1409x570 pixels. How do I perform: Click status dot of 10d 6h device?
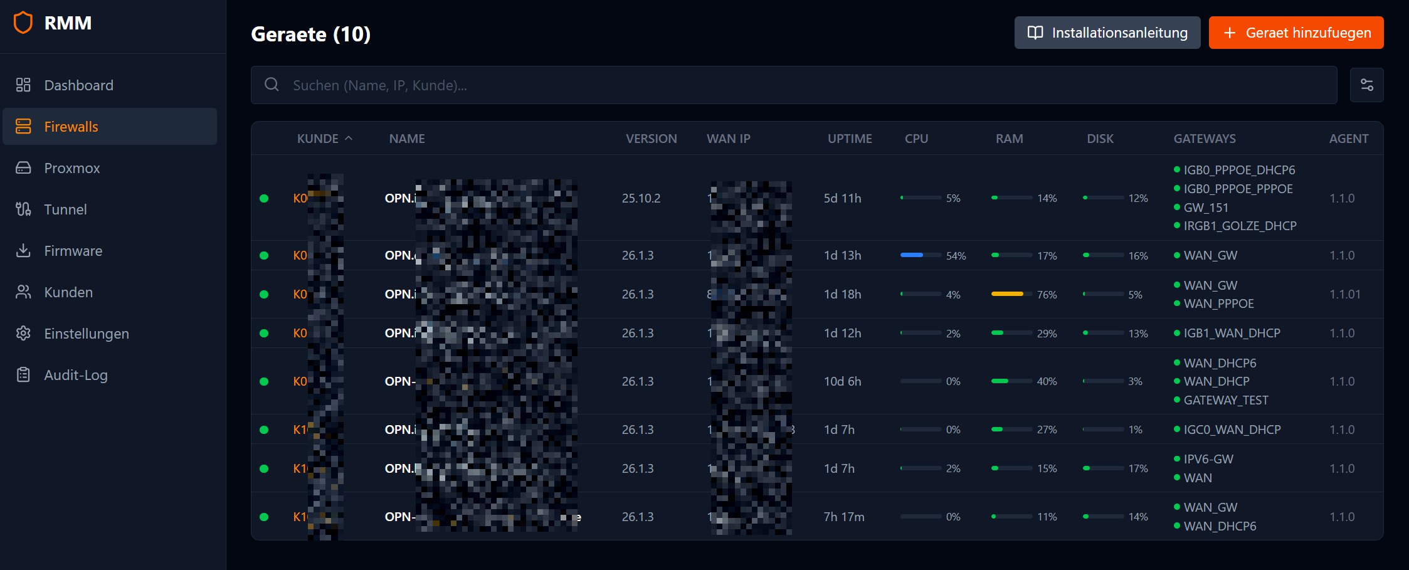tap(264, 381)
